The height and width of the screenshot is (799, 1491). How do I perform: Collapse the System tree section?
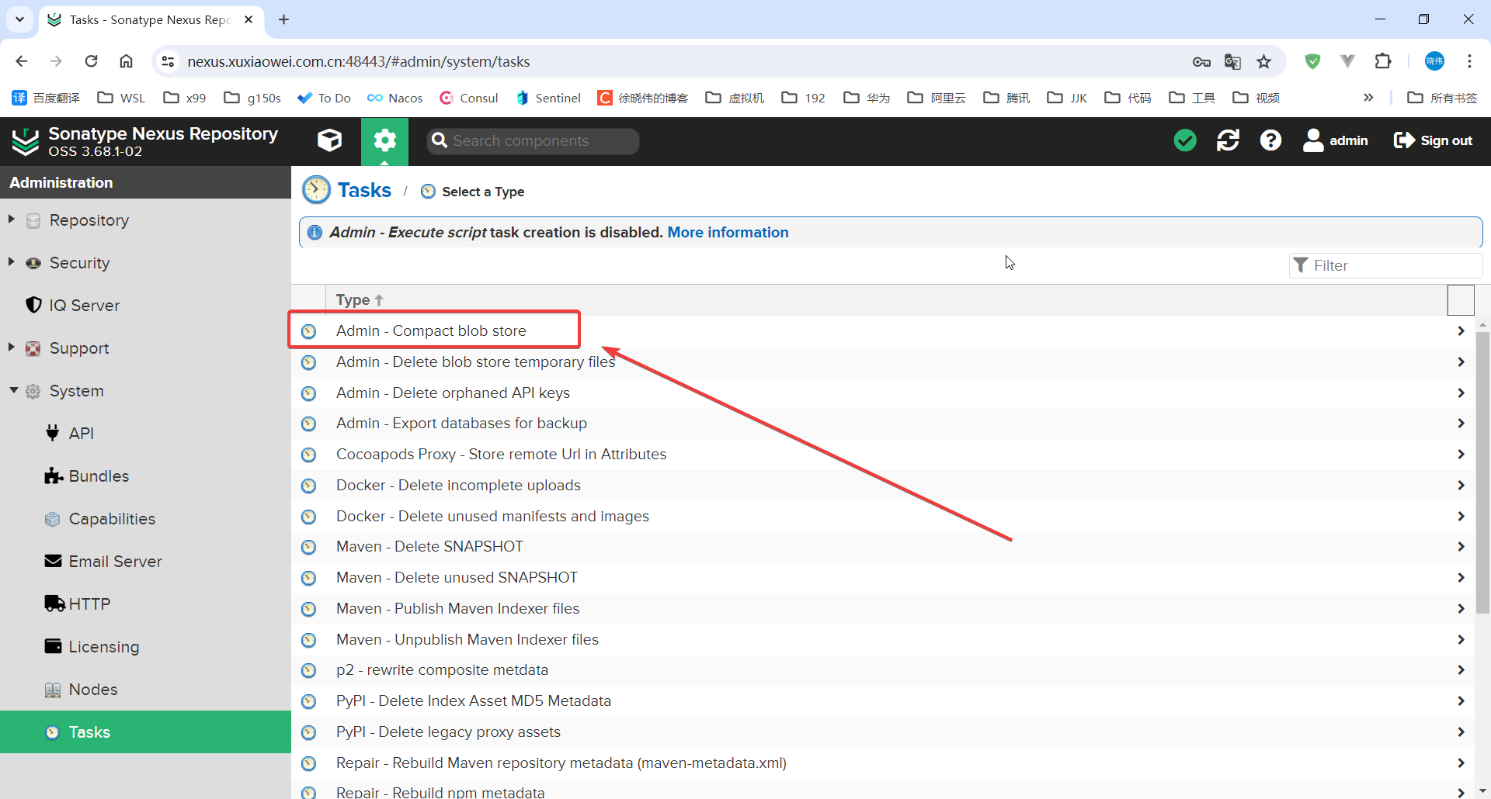click(x=13, y=390)
